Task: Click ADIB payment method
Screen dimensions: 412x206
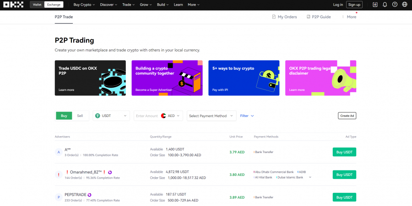Action: (x=302, y=172)
